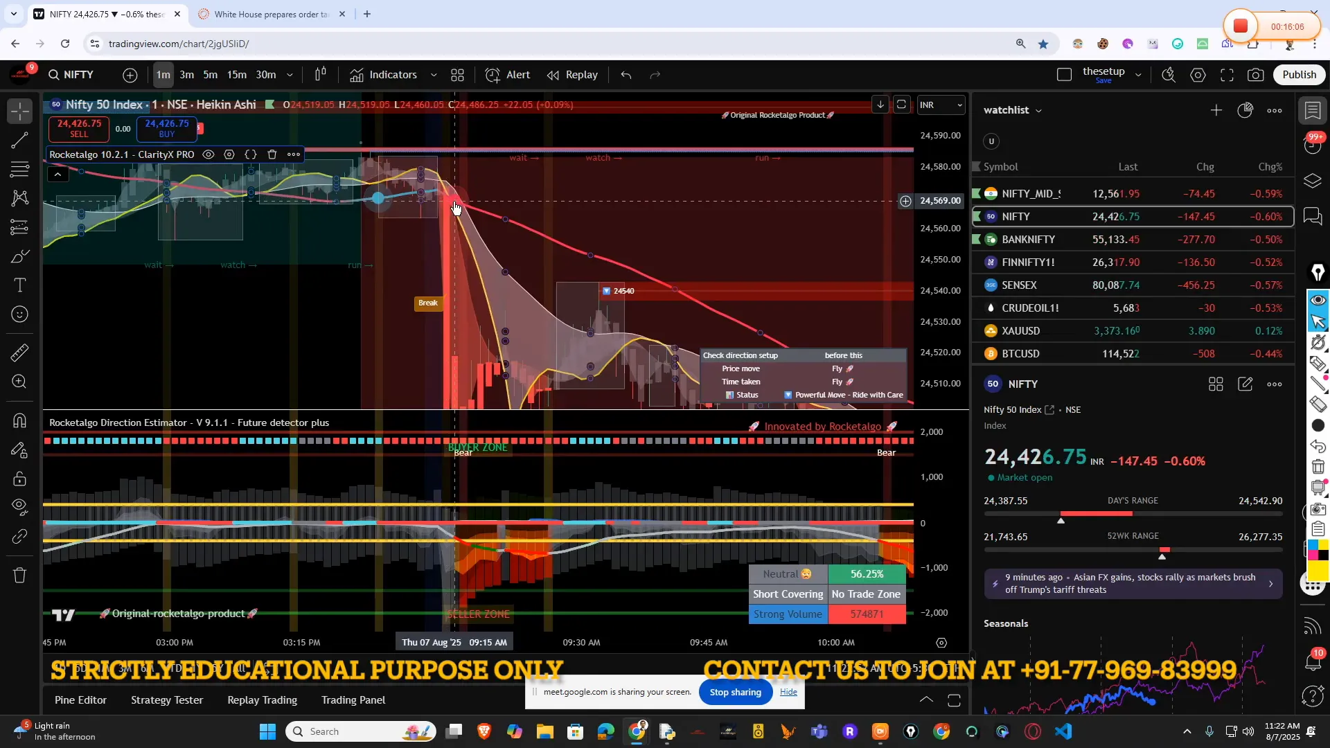
Task: Open the Strategy Tester tab
Action: pos(167,700)
